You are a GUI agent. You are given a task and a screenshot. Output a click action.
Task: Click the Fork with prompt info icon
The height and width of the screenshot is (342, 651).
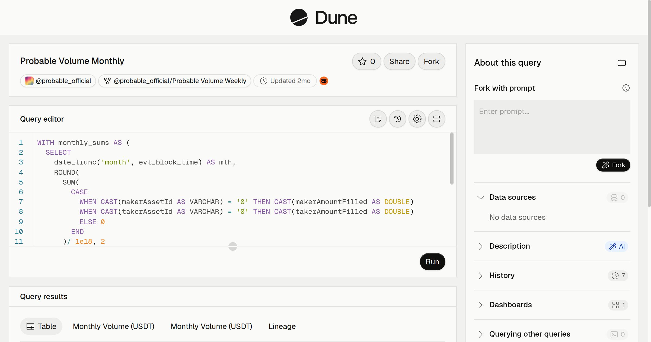626,88
